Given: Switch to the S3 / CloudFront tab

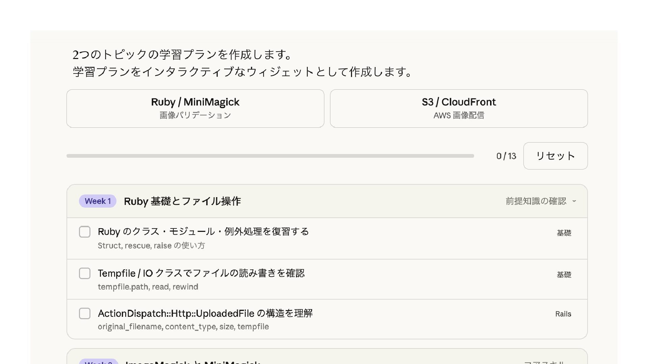Looking at the screenshot, I should [x=459, y=108].
